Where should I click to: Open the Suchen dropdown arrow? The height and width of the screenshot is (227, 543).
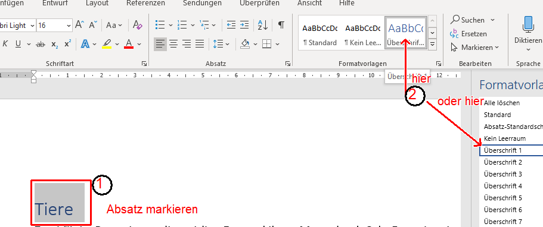click(x=493, y=20)
